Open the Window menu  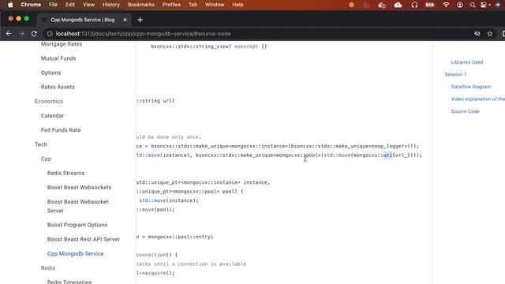click(215, 5)
